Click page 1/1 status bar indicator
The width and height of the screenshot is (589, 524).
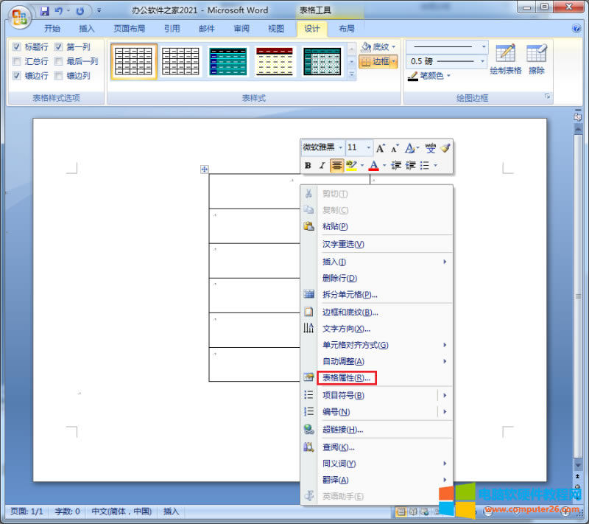(x=27, y=511)
